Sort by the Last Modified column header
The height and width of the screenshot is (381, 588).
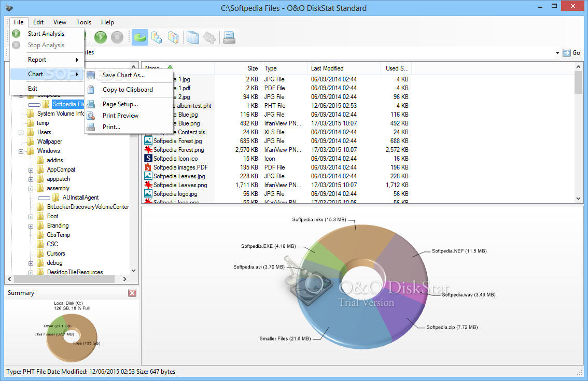point(344,68)
